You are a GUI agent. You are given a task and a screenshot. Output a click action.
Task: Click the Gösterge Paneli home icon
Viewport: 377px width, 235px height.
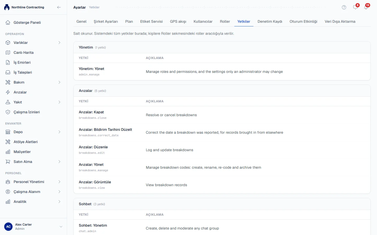(x=8, y=22)
